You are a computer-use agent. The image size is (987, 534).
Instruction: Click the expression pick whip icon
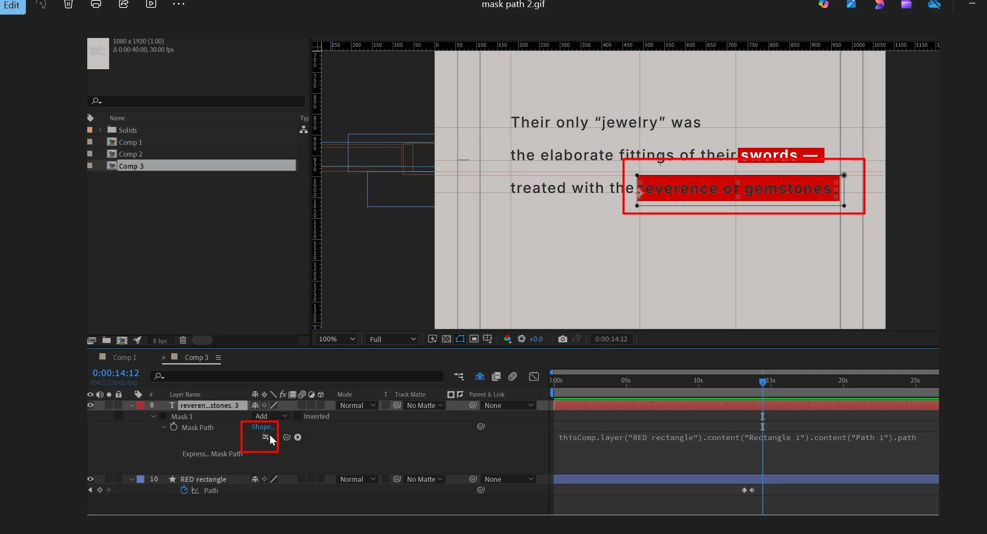tap(286, 437)
